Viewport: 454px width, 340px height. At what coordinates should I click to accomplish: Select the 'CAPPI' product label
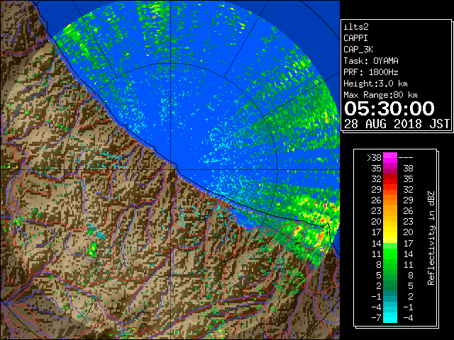355,38
